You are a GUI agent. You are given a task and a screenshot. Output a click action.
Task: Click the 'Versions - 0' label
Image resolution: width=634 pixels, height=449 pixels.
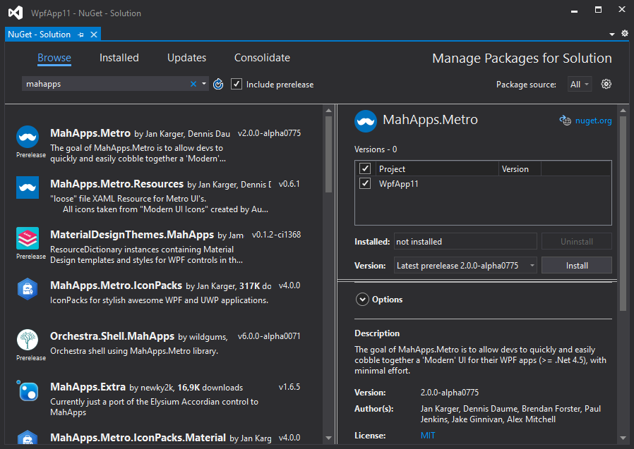coord(376,149)
